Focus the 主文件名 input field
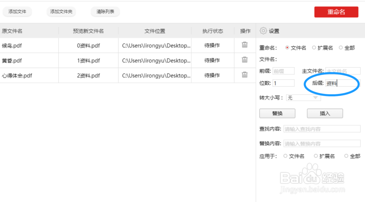Screen dimensions: 365x202 tap(343, 71)
